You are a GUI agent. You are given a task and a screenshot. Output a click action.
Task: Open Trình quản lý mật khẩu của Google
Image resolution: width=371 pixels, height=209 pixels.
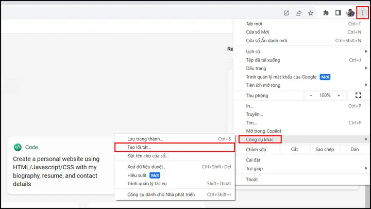pyautogui.click(x=302, y=77)
